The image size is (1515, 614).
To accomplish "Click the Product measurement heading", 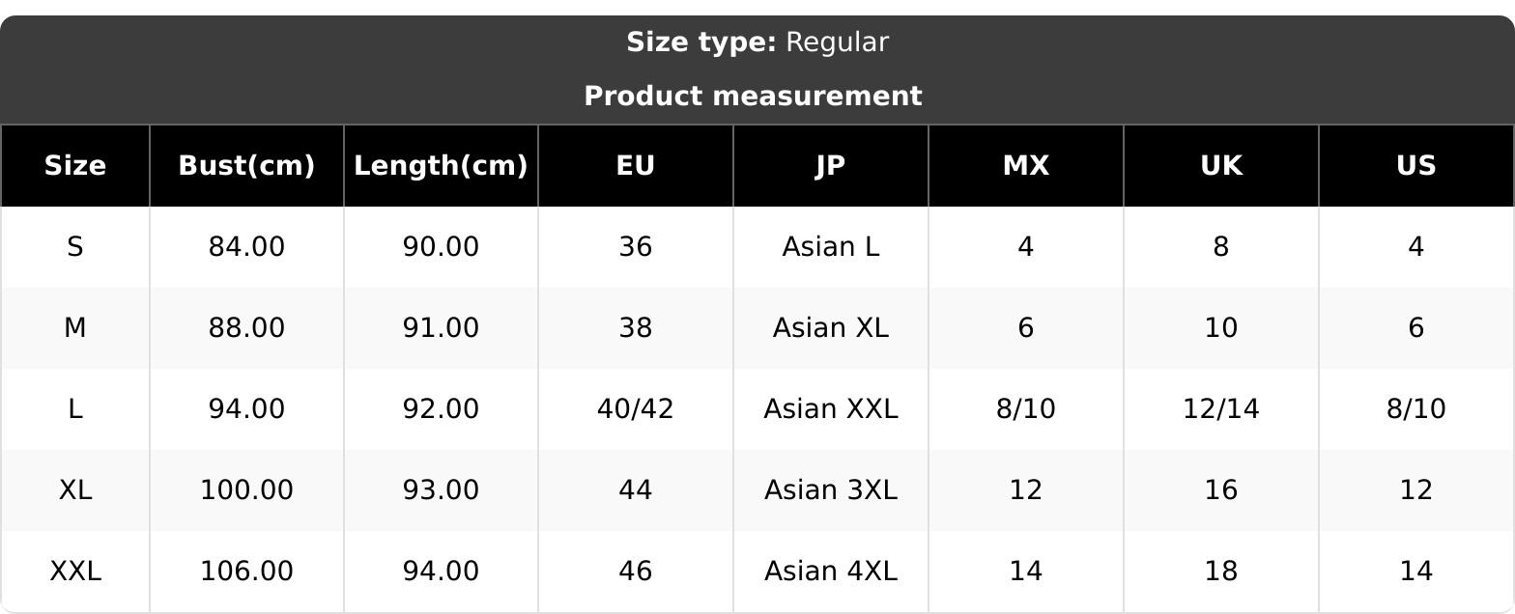I will tap(754, 97).
